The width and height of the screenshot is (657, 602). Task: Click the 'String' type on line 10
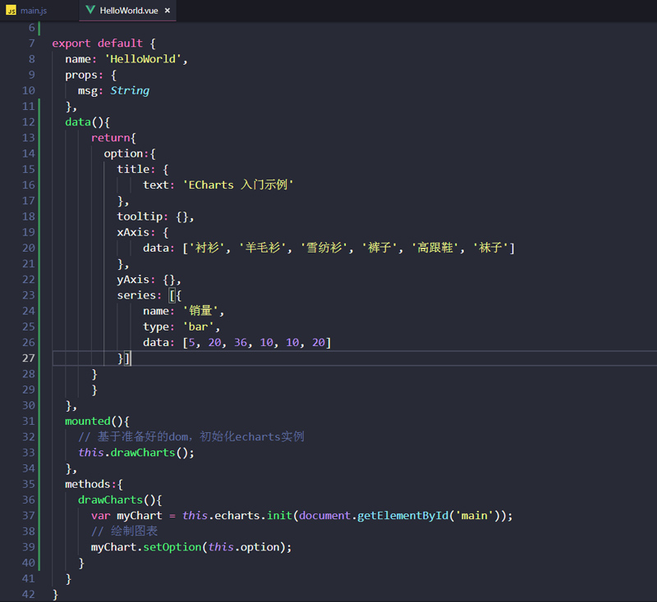(x=130, y=91)
